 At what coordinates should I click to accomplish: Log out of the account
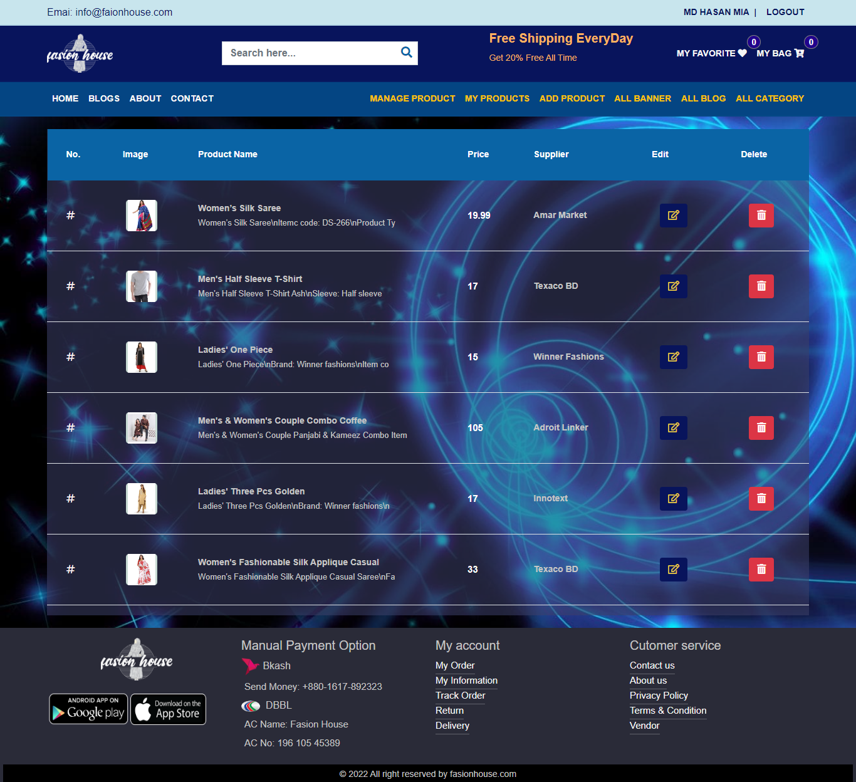pos(785,12)
